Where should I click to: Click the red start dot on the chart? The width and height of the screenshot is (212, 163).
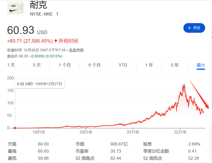pyautogui.click(x=15, y=128)
